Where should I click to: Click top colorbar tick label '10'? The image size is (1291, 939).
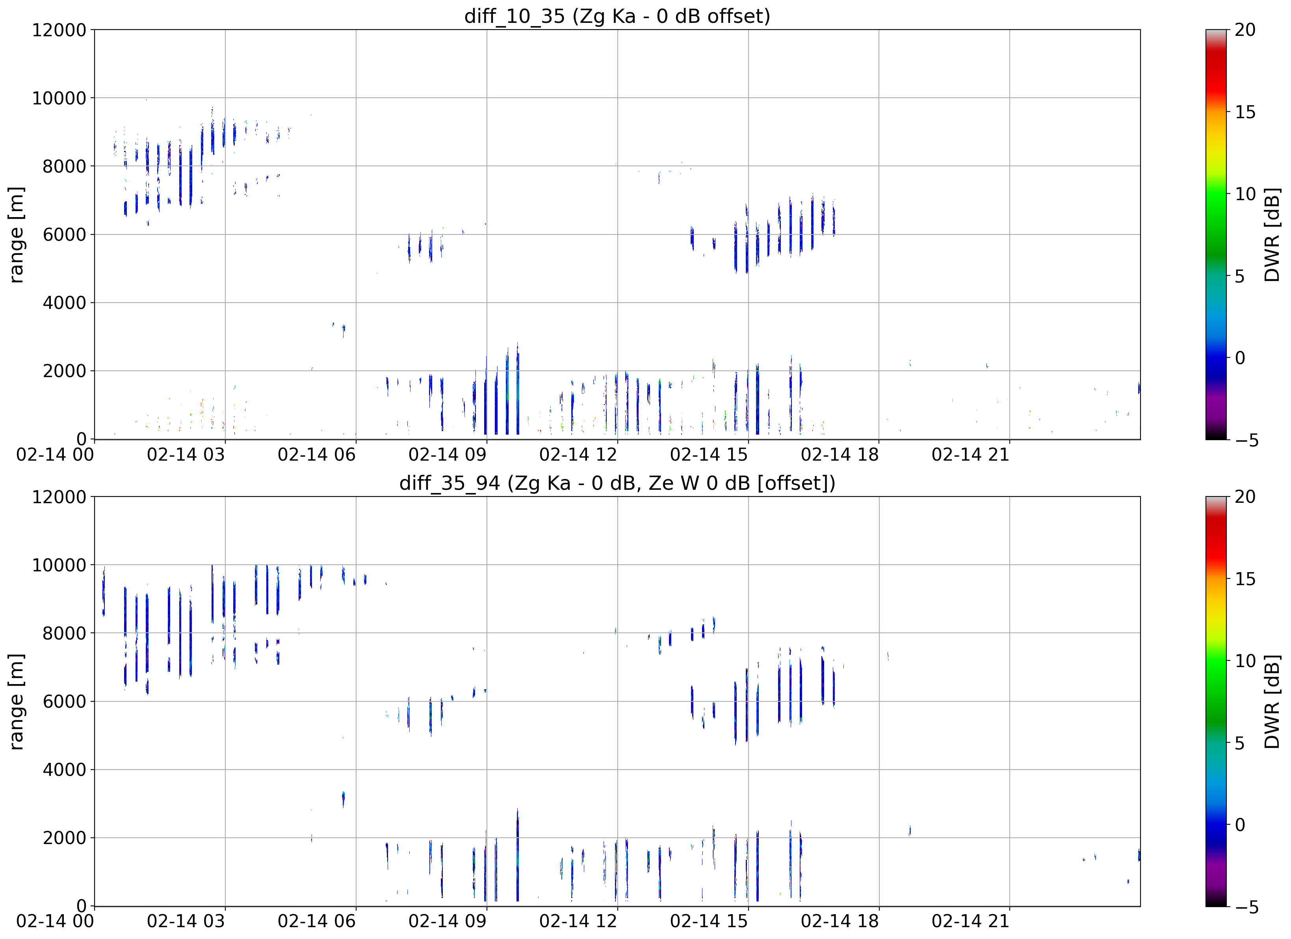point(1245,194)
